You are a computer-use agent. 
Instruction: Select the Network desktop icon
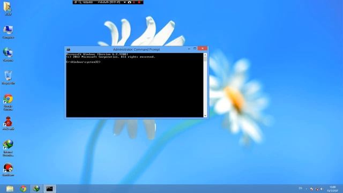coord(8,55)
